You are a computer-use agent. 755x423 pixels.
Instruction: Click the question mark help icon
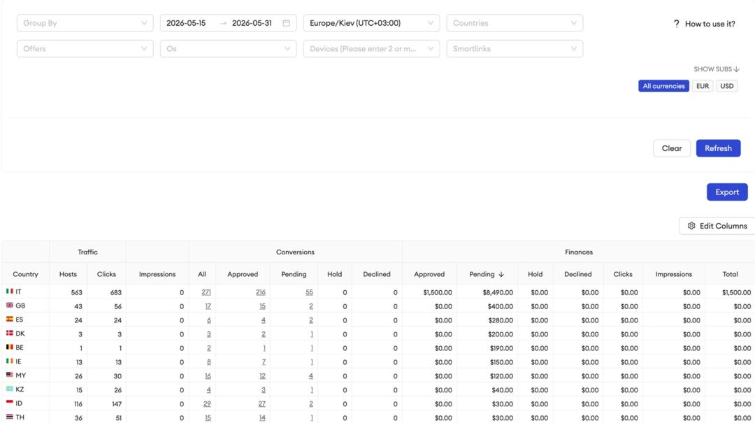(x=677, y=24)
